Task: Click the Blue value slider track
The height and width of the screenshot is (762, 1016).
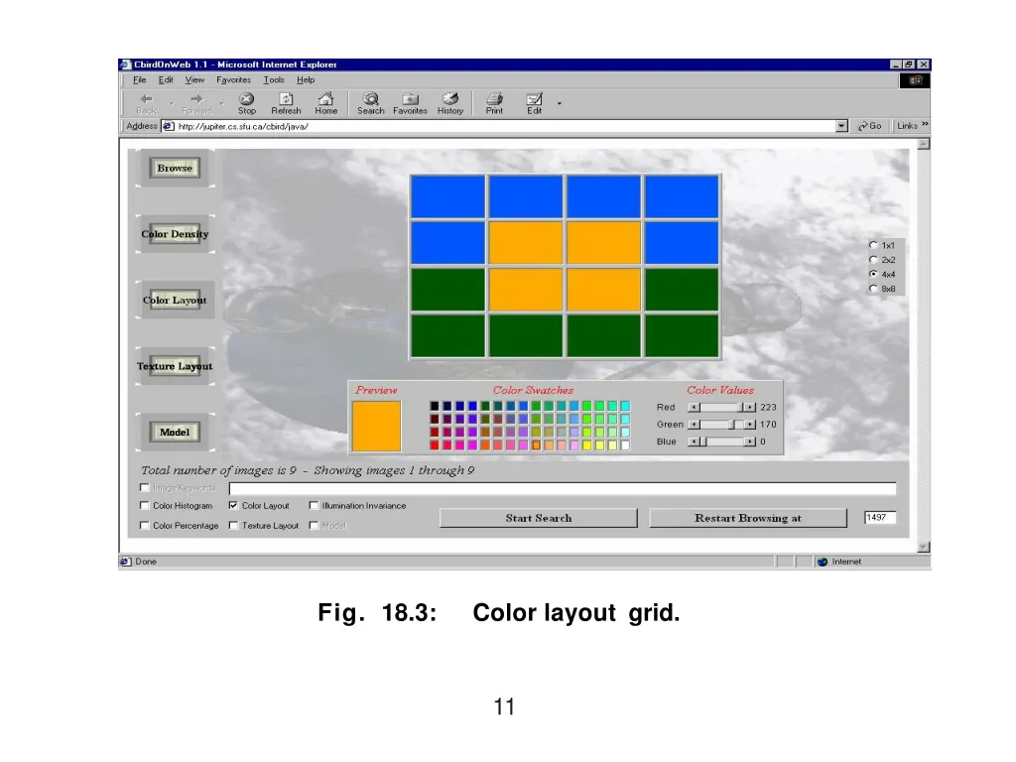Action: [x=721, y=442]
